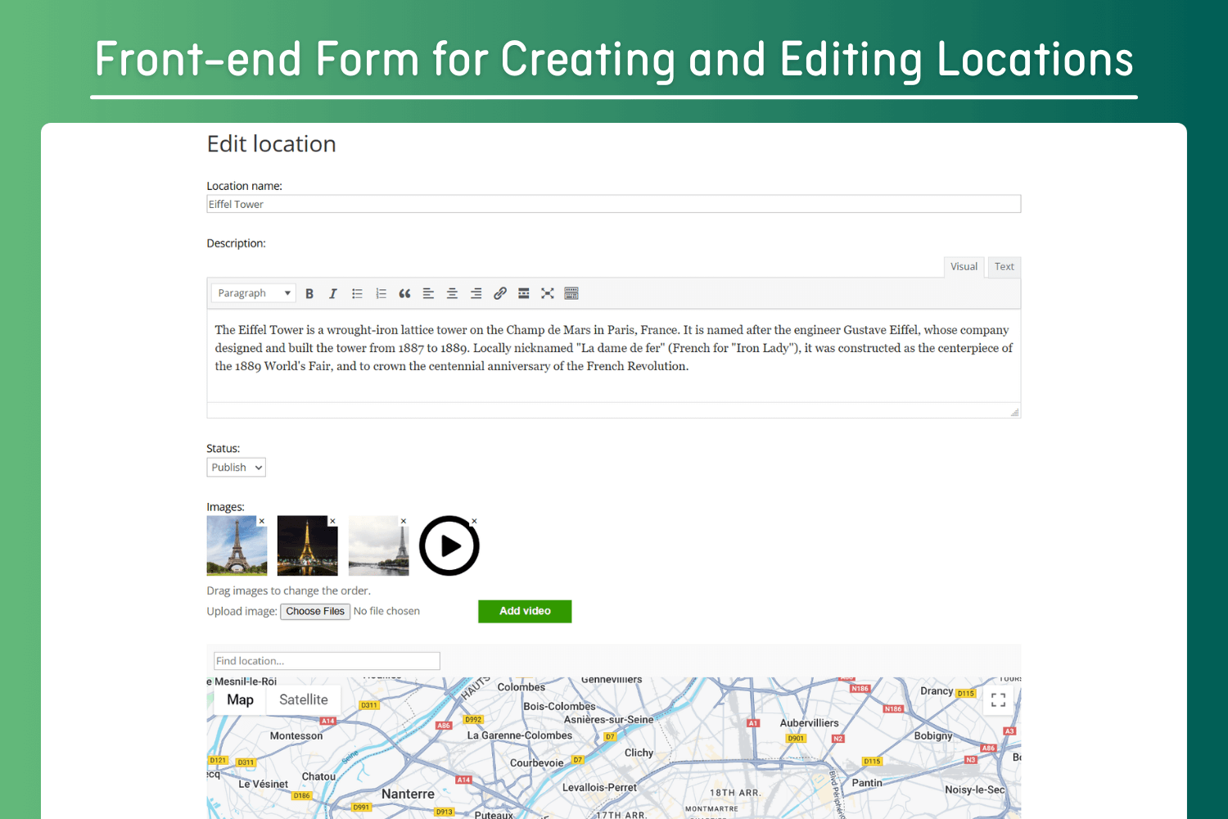1228x819 pixels.
Task: Remove the night Eiffel Tower image
Action: coord(332,521)
